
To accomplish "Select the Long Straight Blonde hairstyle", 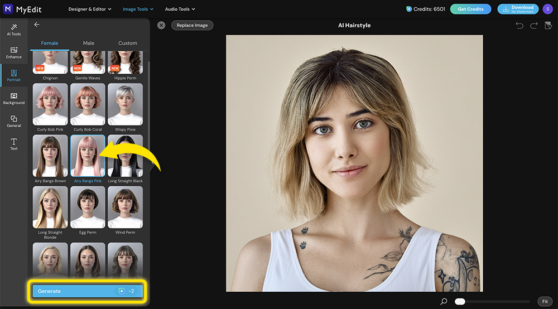I will 50,207.
